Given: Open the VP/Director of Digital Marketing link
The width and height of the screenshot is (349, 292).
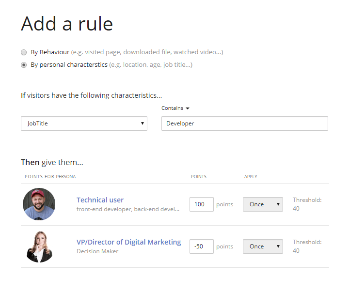Looking at the screenshot, I should click(128, 242).
